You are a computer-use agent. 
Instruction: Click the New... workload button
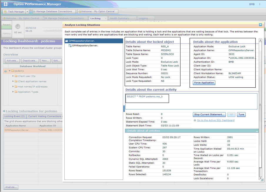pyautogui.click(x=46, y=61)
